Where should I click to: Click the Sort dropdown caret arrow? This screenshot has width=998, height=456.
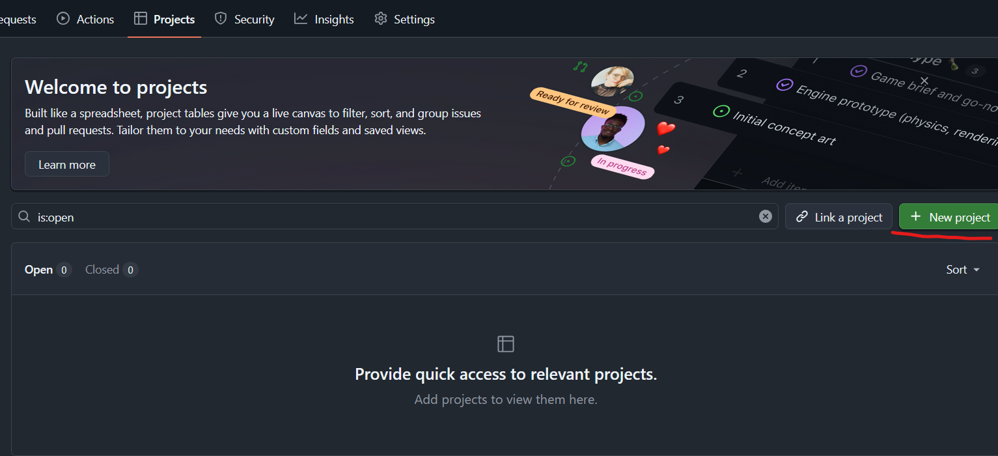[x=977, y=270]
